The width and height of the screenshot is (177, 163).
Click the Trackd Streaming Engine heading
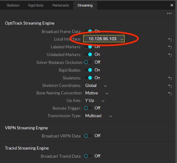tap(27, 148)
